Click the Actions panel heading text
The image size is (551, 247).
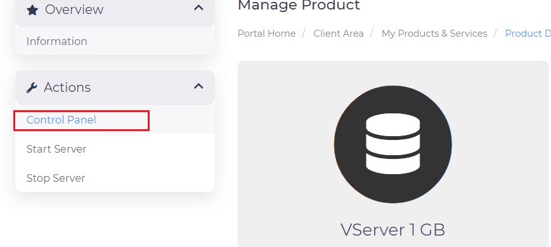[x=67, y=87]
